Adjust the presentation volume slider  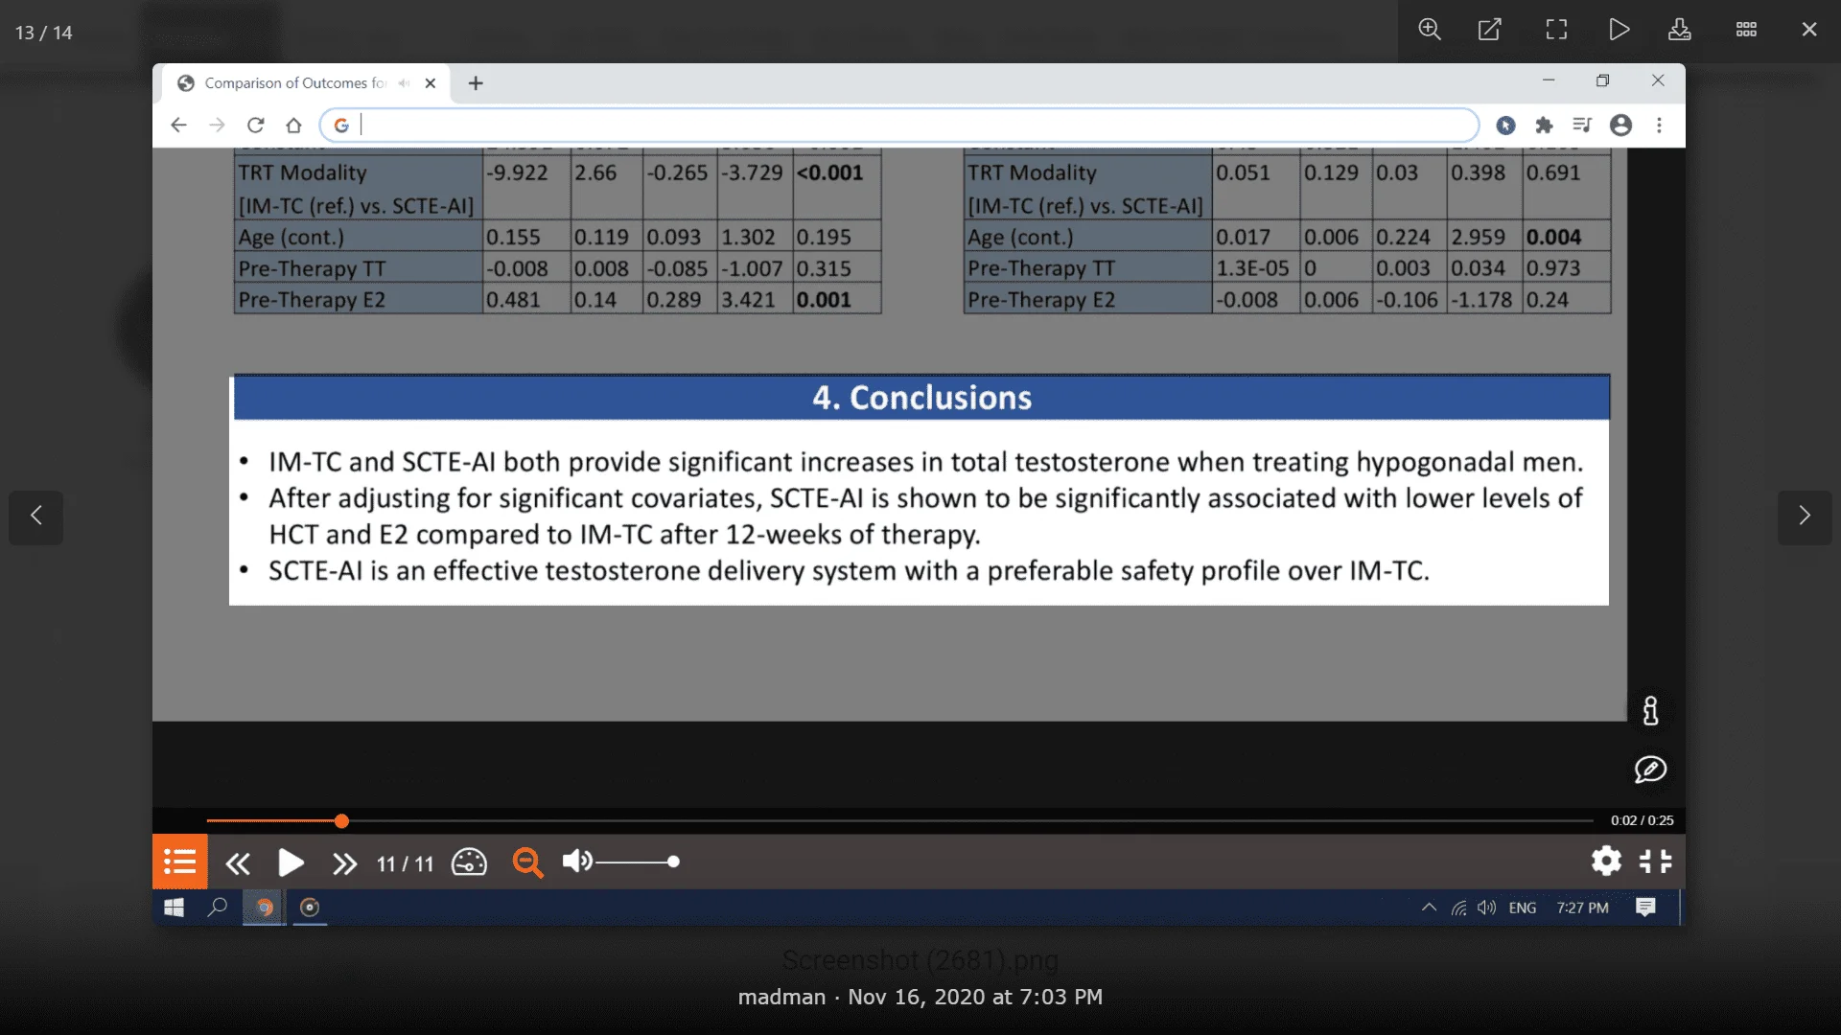pos(637,862)
